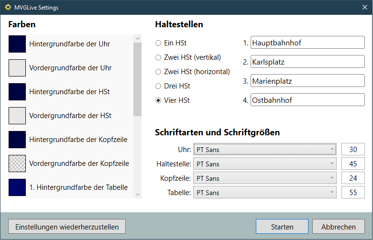Click the Abbrechen button

coord(339,227)
